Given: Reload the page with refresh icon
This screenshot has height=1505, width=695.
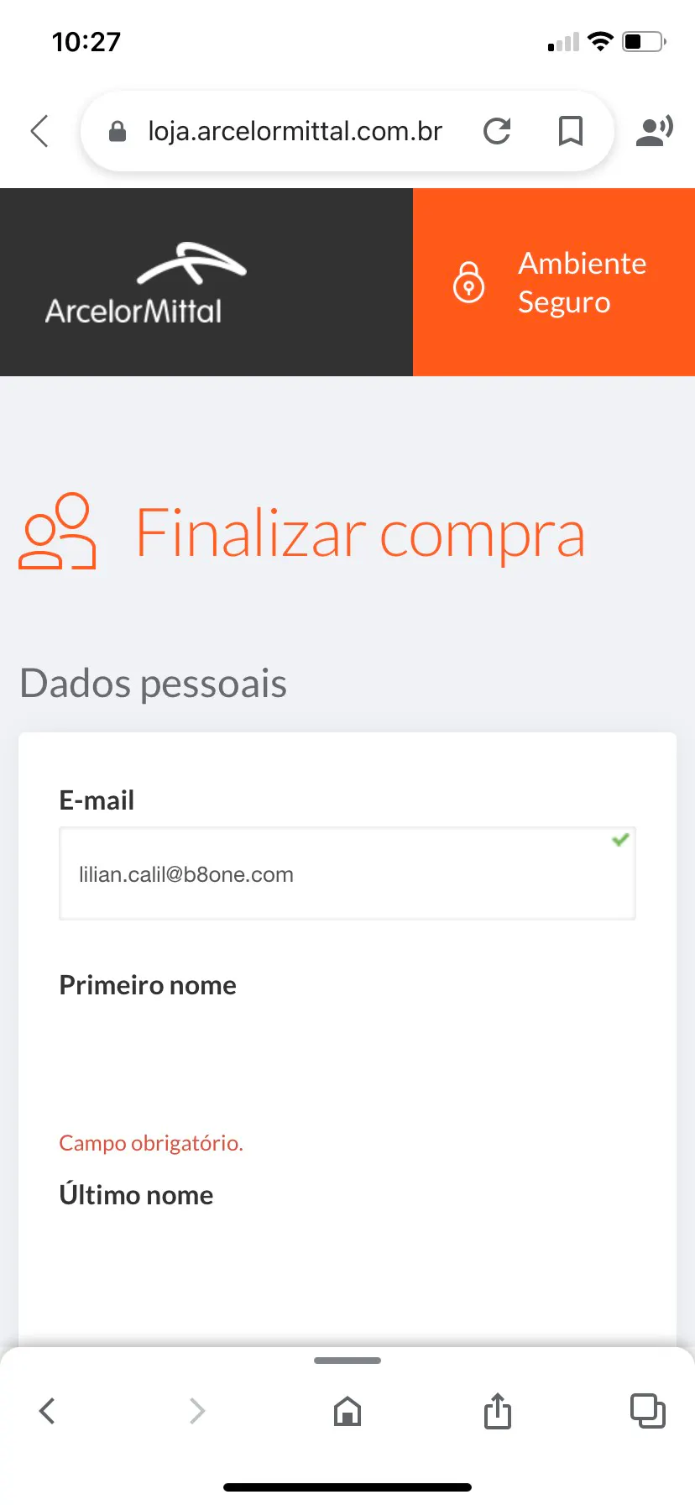Looking at the screenshot, I should click(497, 131).
